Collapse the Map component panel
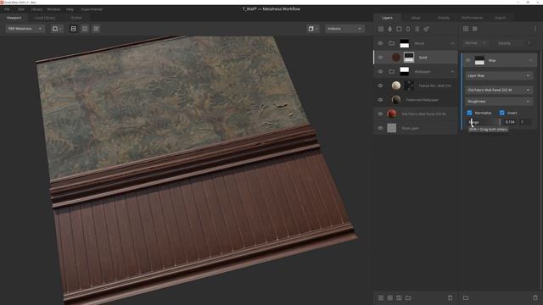This screenshot has height=305, width=543. (x=531, y=60)
